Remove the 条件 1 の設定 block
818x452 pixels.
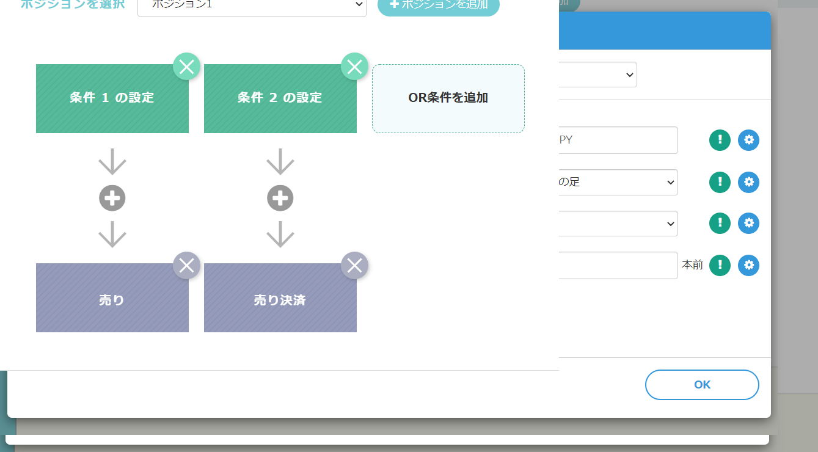pos(186,67)
